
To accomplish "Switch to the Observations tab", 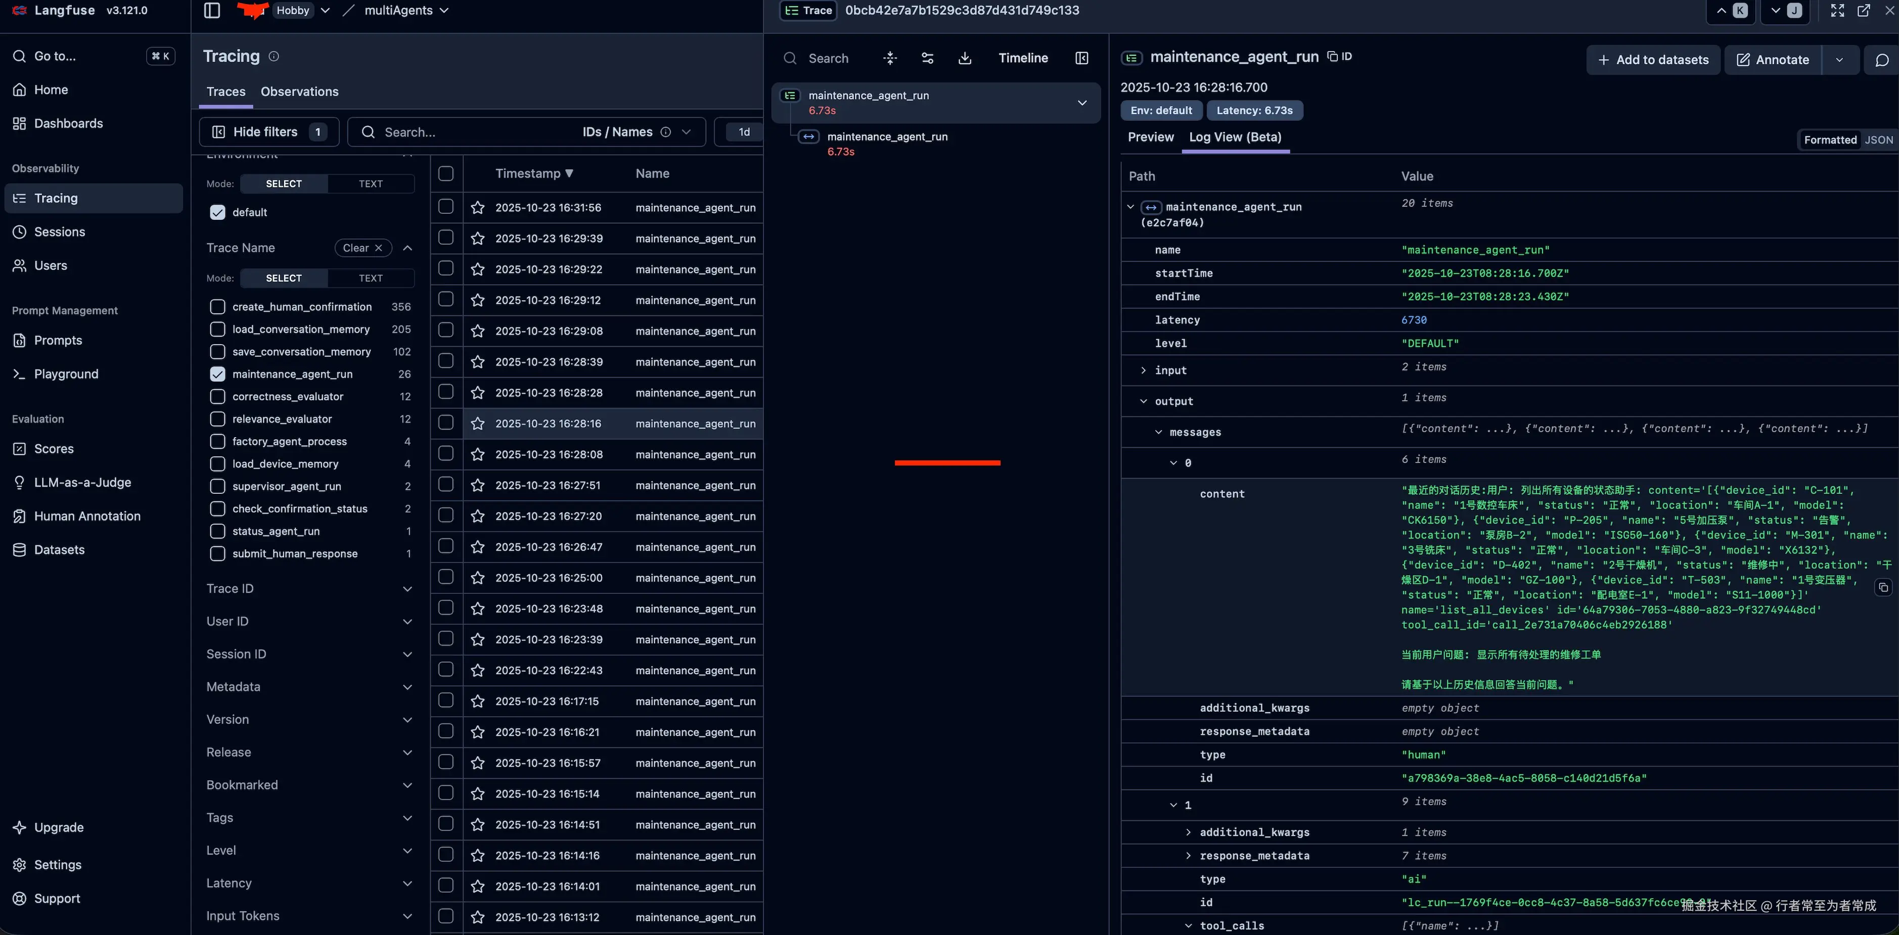I will 299,91.
